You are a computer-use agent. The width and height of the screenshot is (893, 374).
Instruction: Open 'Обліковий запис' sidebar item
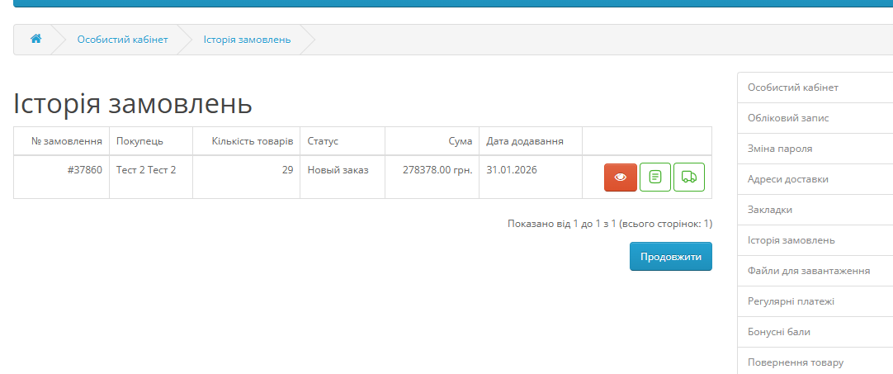[x=815, y=118]
